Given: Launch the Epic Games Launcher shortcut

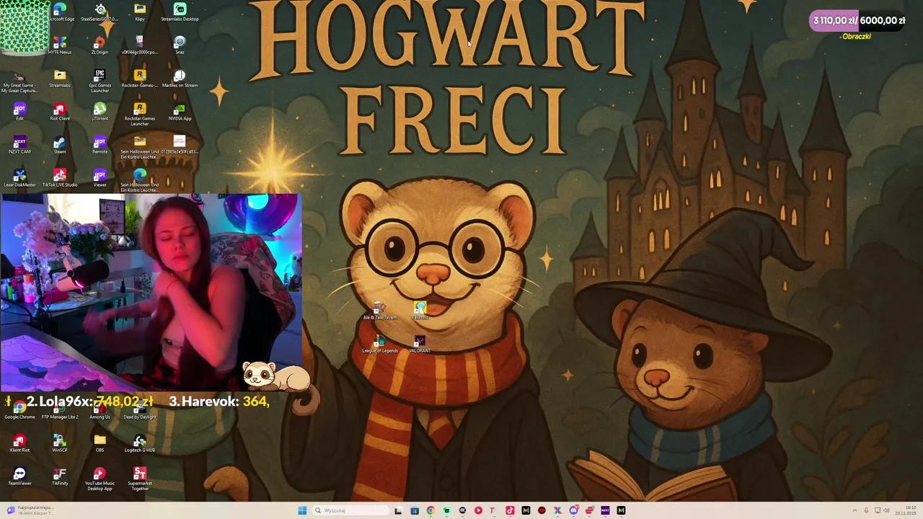Looking at the screenshot, I should [100, 81].
